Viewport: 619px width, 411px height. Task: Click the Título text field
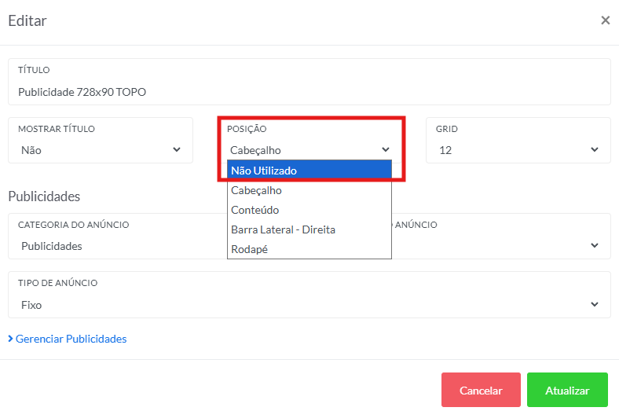[x=309, y=92]
